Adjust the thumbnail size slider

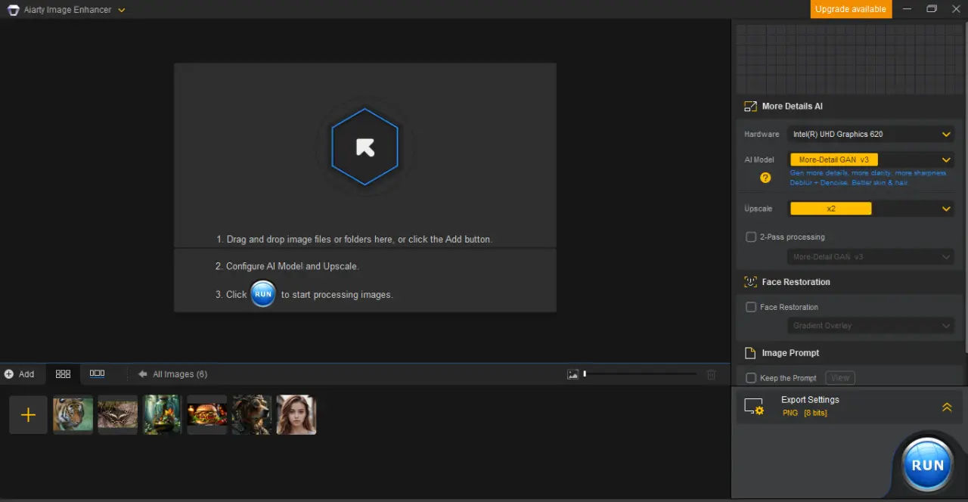click(x=640, y=373)
